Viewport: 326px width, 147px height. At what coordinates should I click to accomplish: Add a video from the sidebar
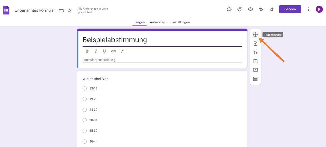pos(255,70)
